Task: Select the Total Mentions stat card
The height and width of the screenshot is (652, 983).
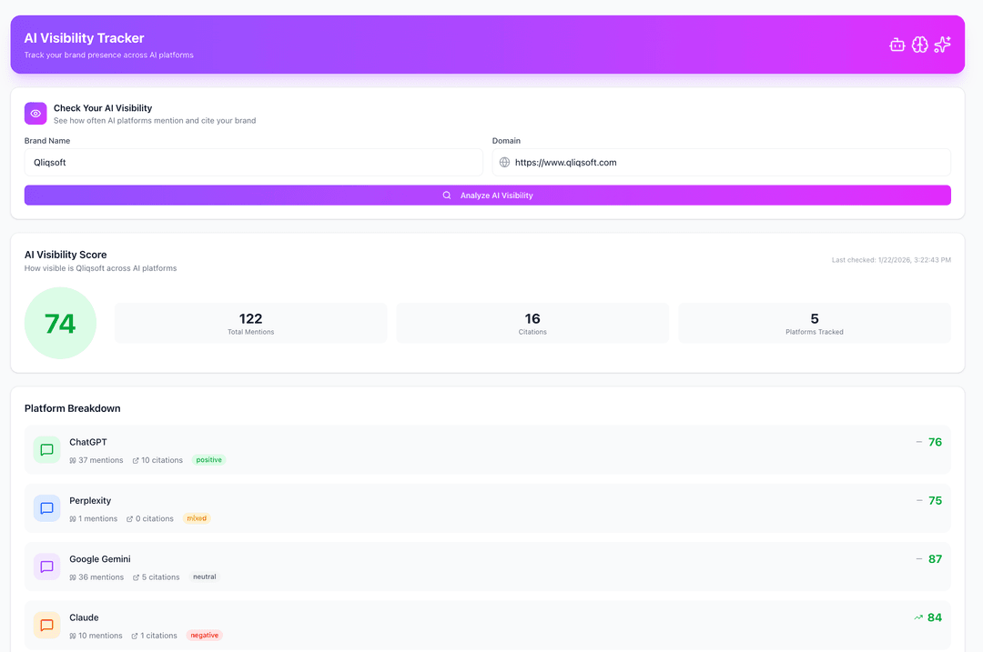Action: [250, 323]
